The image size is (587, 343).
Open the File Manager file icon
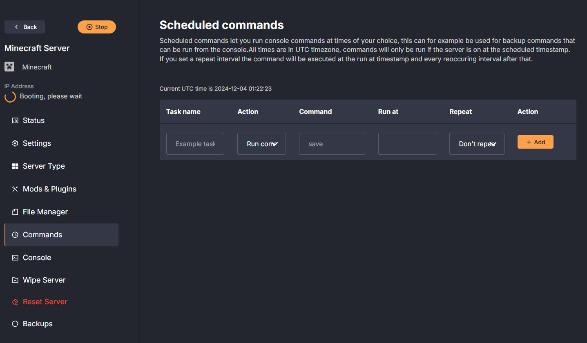(15, 212)
